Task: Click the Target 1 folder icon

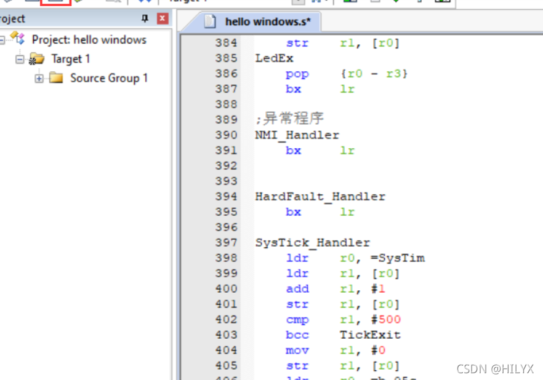Action: click(x=37, y=59)
